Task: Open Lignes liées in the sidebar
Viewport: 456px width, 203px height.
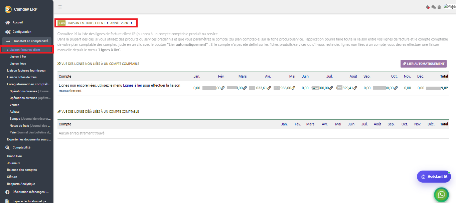Action: [x=18, y=63]
